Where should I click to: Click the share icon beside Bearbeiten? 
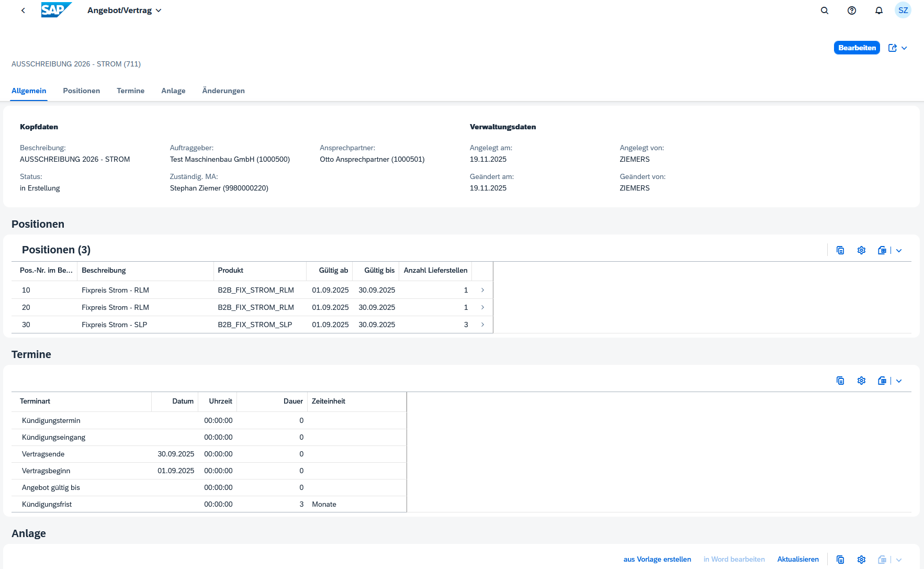pyautogui.click(x=893, y=48)
